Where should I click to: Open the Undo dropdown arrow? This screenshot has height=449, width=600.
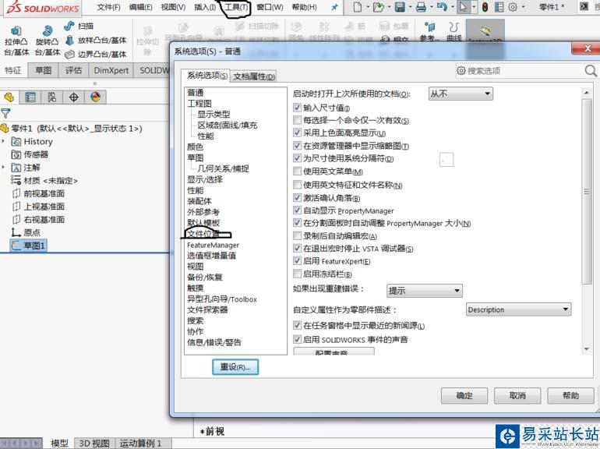452,7
